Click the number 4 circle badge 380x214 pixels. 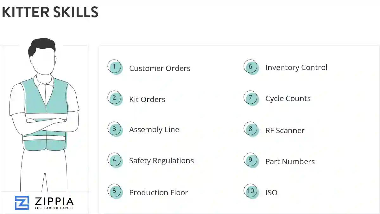pos(114,160)
